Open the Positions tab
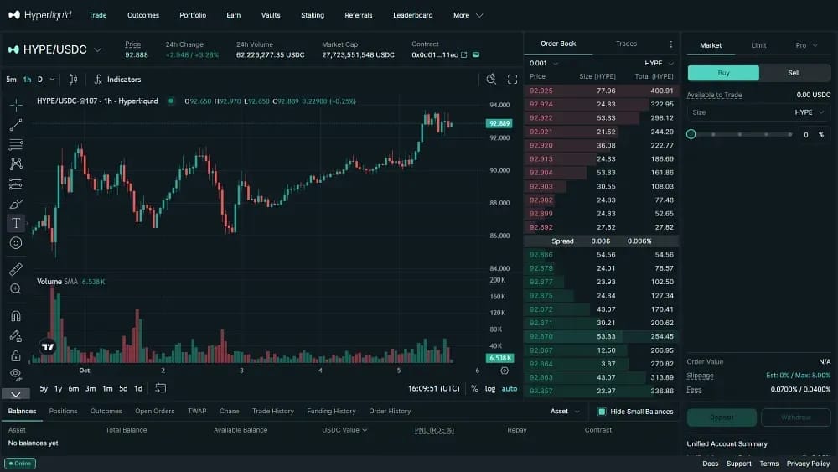Screen dimensions: 838x472 pos(63,411)
